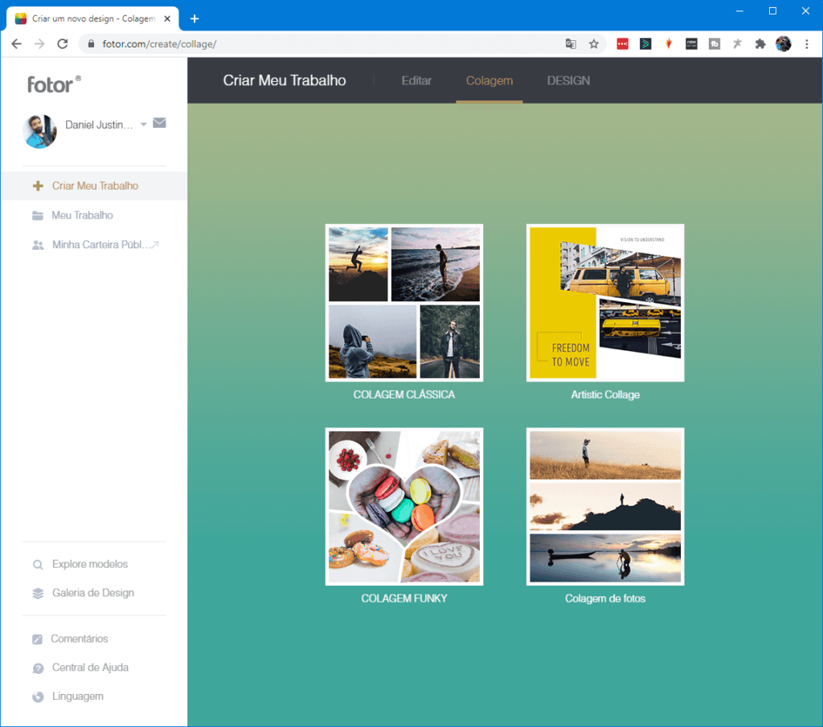Screen dimensions: 823x727
Task: Open the user profile avatar picture
Action: (x=40, y=131)
